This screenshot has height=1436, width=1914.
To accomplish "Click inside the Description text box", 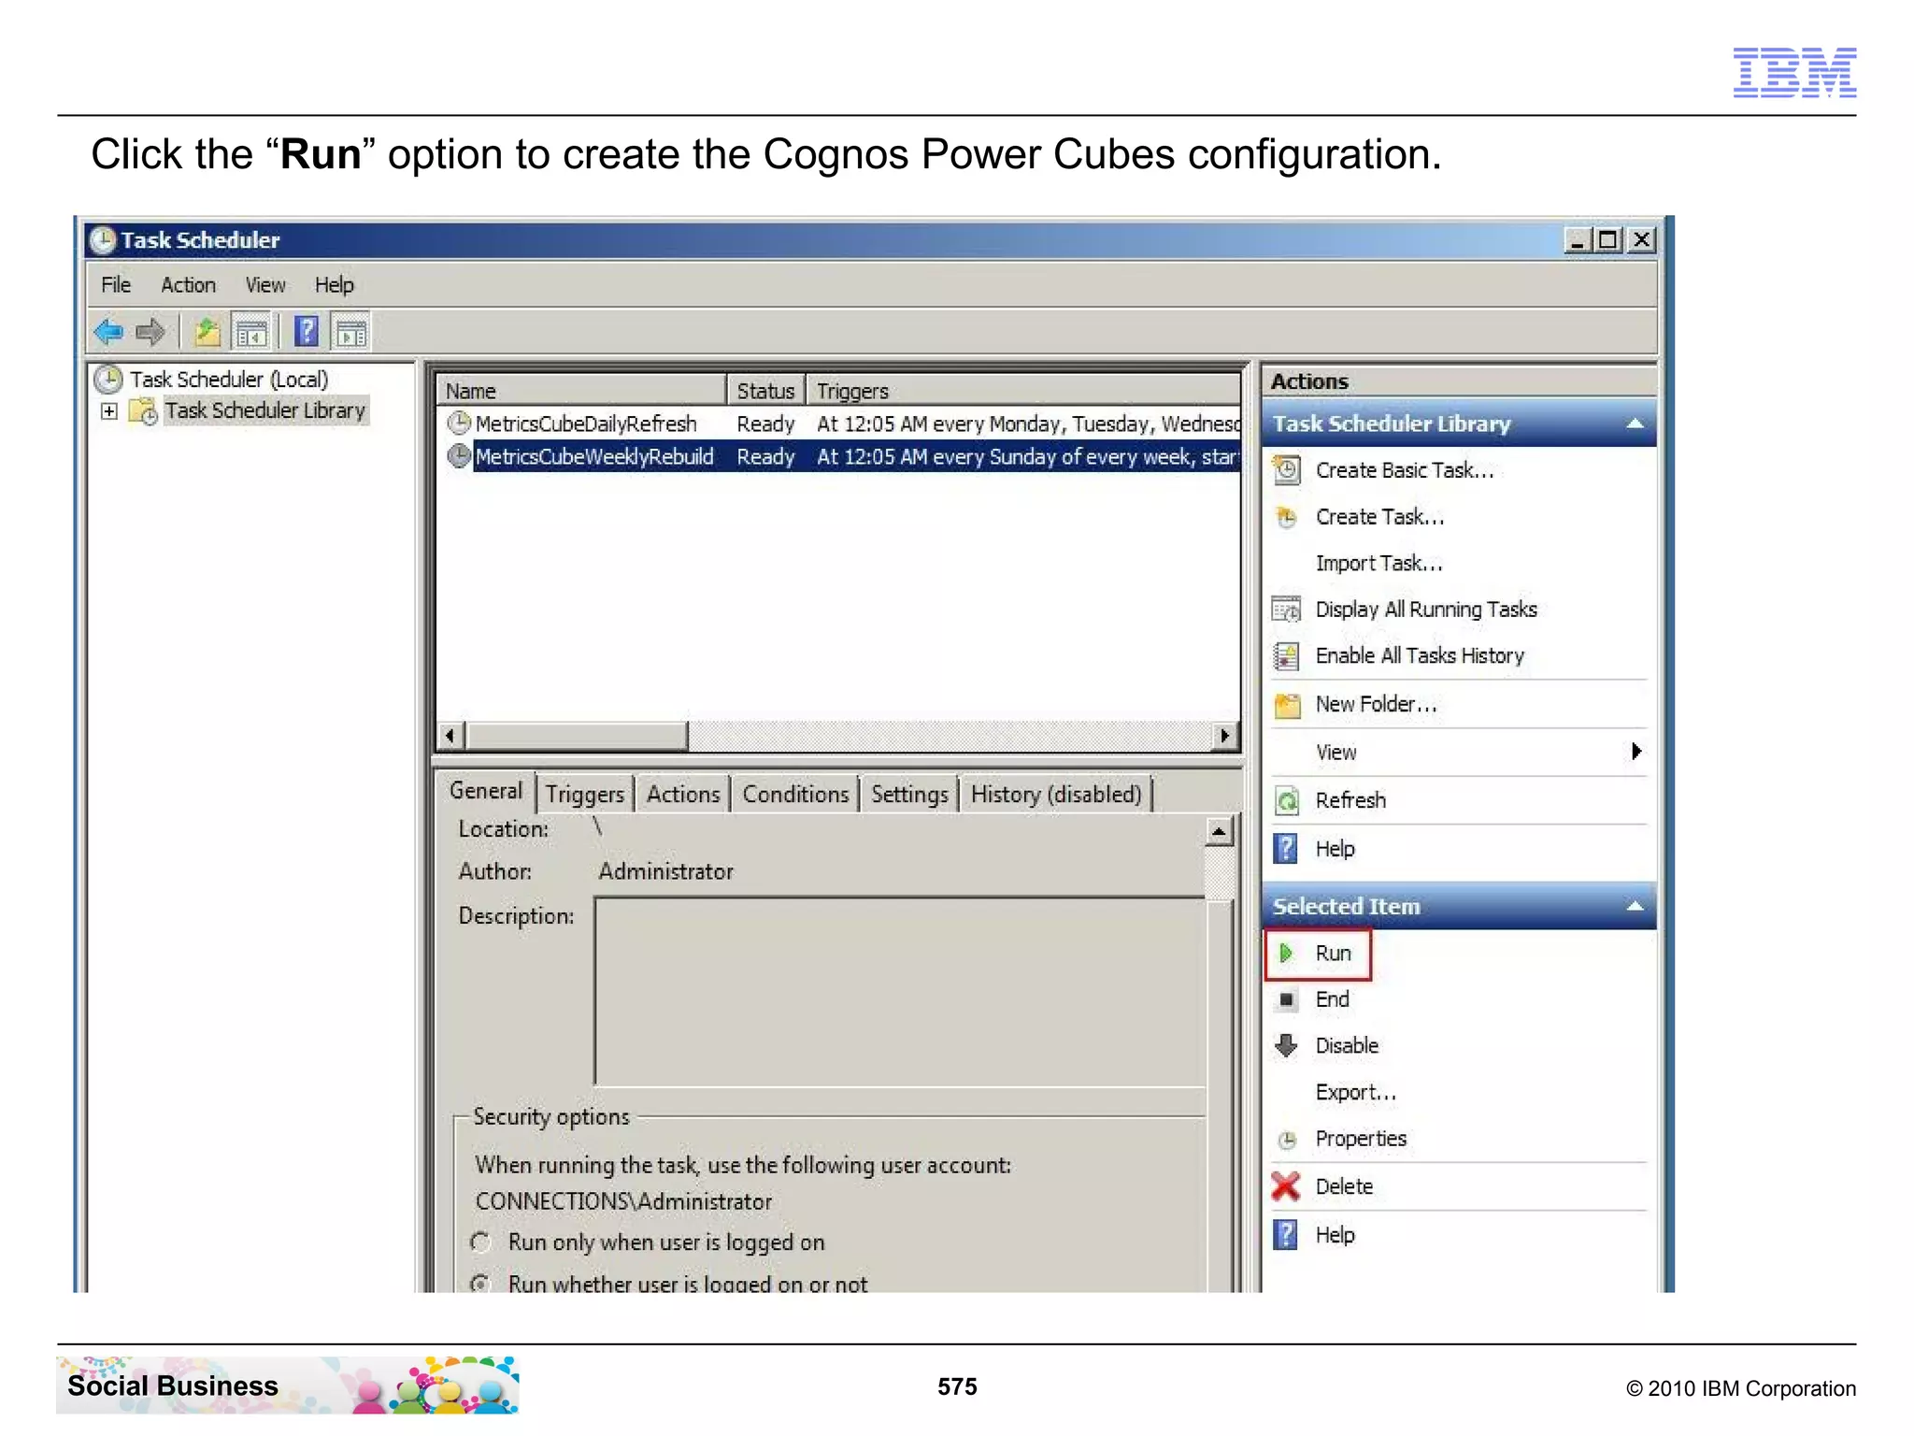I will tap(901, 992).
